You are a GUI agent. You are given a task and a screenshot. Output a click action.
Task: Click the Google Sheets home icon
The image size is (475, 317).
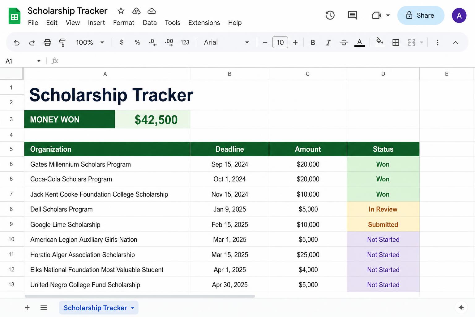[14, 16]
